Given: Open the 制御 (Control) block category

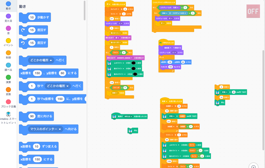Looking at the screenshot, I should click(8, 53).
